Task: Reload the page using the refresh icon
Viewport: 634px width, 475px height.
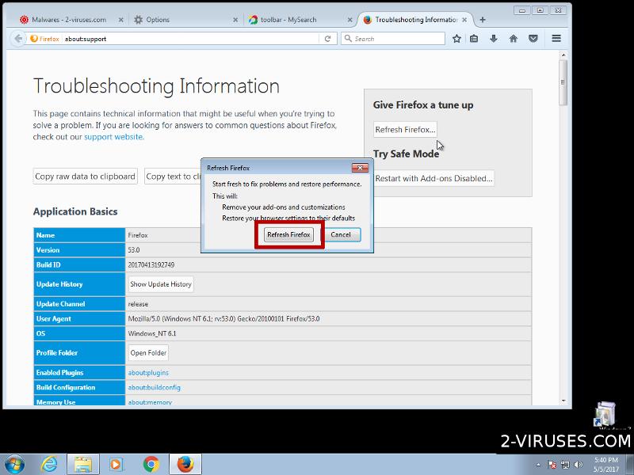Action: coord(327,38)
